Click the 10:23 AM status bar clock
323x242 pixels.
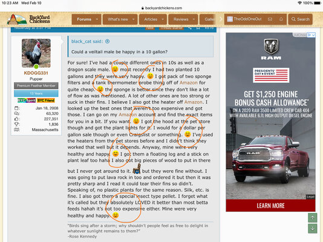[x=10, y=3]
